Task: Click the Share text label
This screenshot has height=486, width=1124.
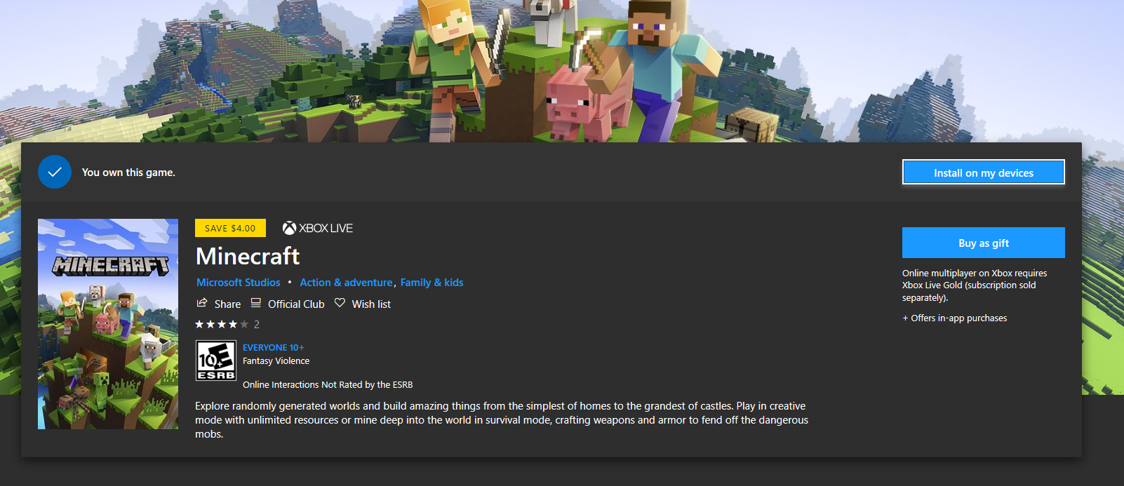Action: click(227, 304)
